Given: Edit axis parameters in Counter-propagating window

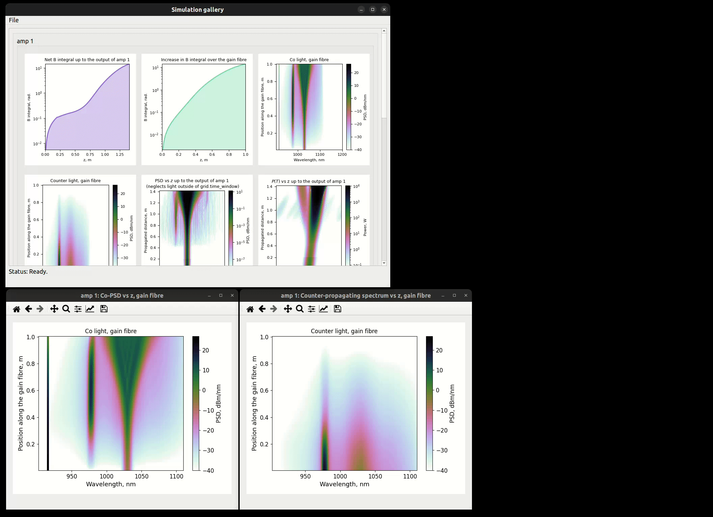Looking at the screenshot, I should click(323, 309).
